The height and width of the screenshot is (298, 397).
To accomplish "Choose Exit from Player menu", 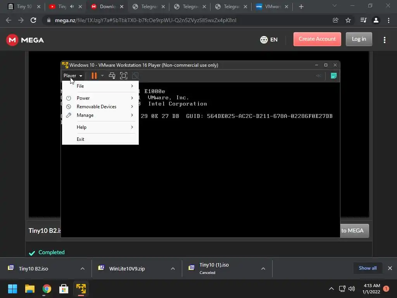I will (100, 139).
